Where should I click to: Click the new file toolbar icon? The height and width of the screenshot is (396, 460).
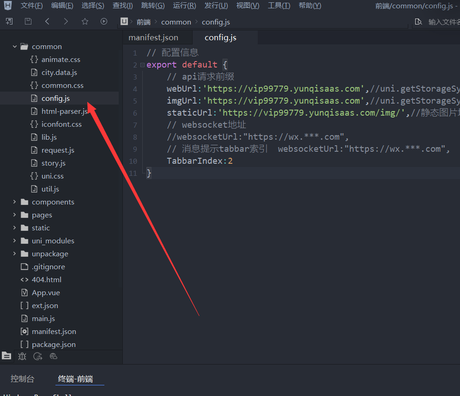(9, 21)
